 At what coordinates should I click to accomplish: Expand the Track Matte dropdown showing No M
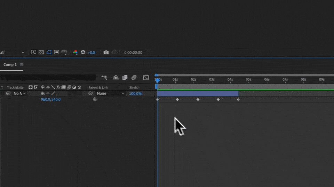tap(19, 93)
